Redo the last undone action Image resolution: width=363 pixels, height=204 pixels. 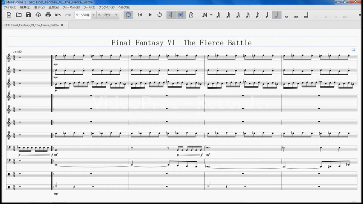(x=68, y=15)
